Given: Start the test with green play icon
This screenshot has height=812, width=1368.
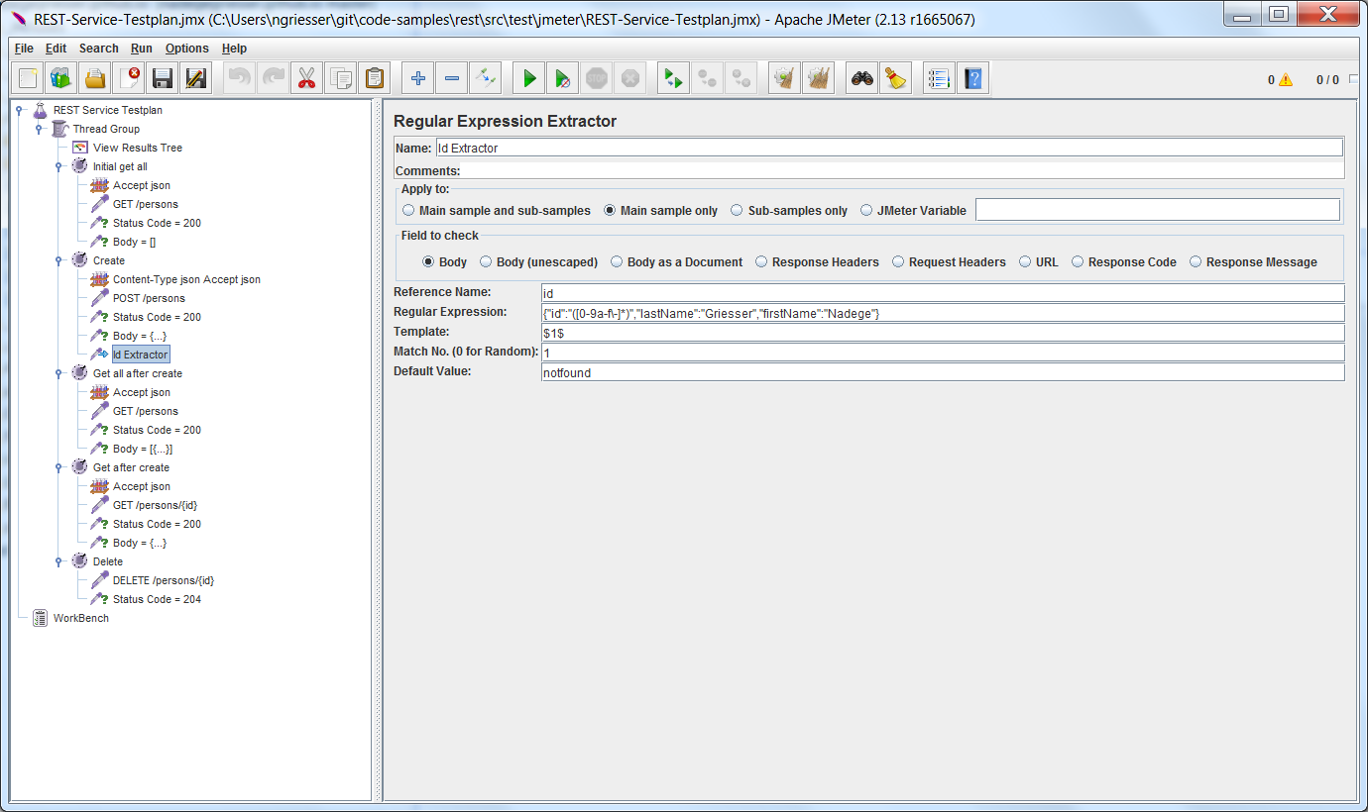Looking at the screenshot, I should [529, 78].
